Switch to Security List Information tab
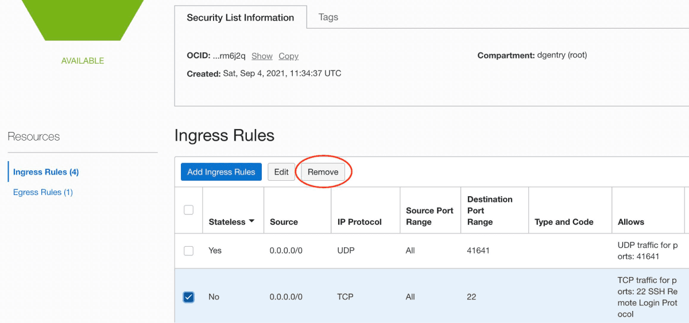Screen dimensions: 689x323 pos(241,18)
